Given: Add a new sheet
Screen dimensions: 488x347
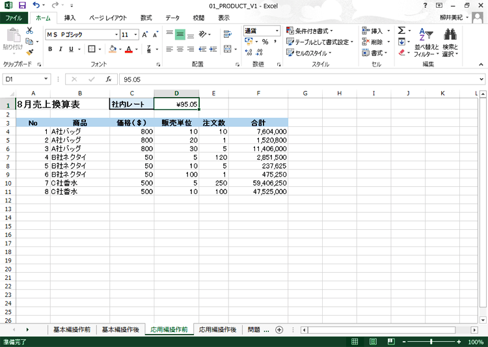Looking at the screenshot, I should (x=279, y=329).
